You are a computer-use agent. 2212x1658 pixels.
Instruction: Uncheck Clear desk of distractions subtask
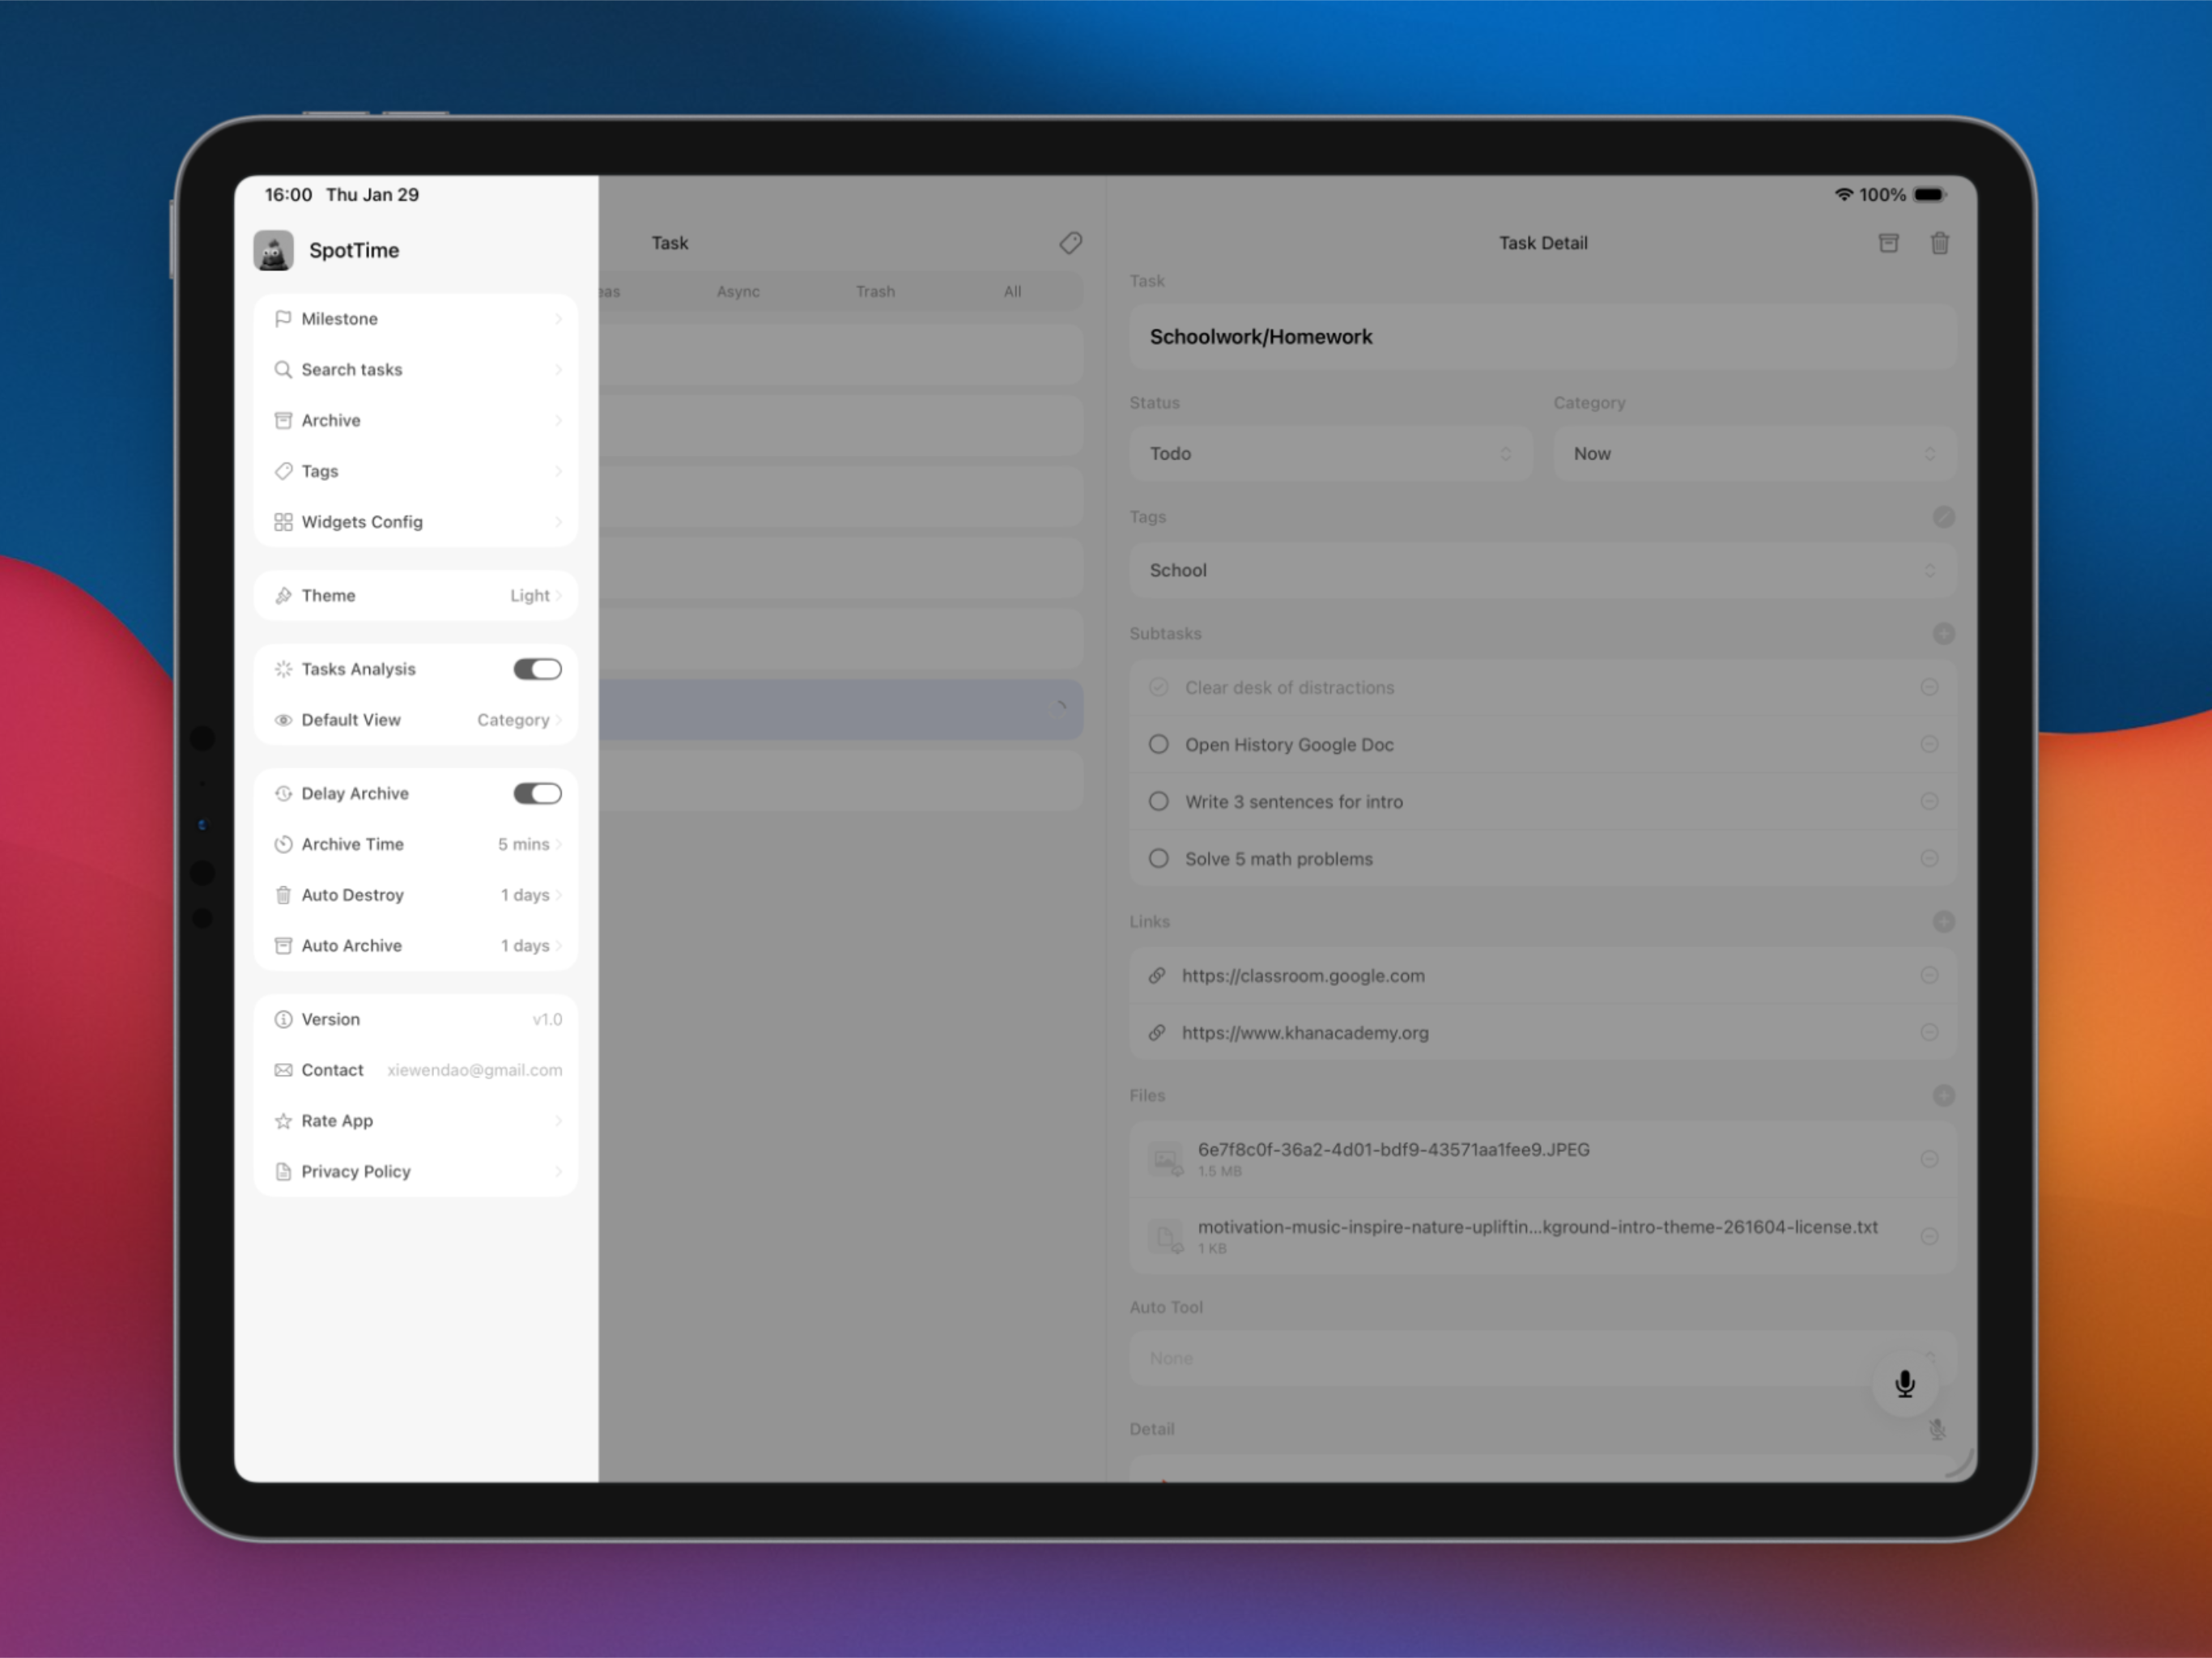[x=1158, y=688]
